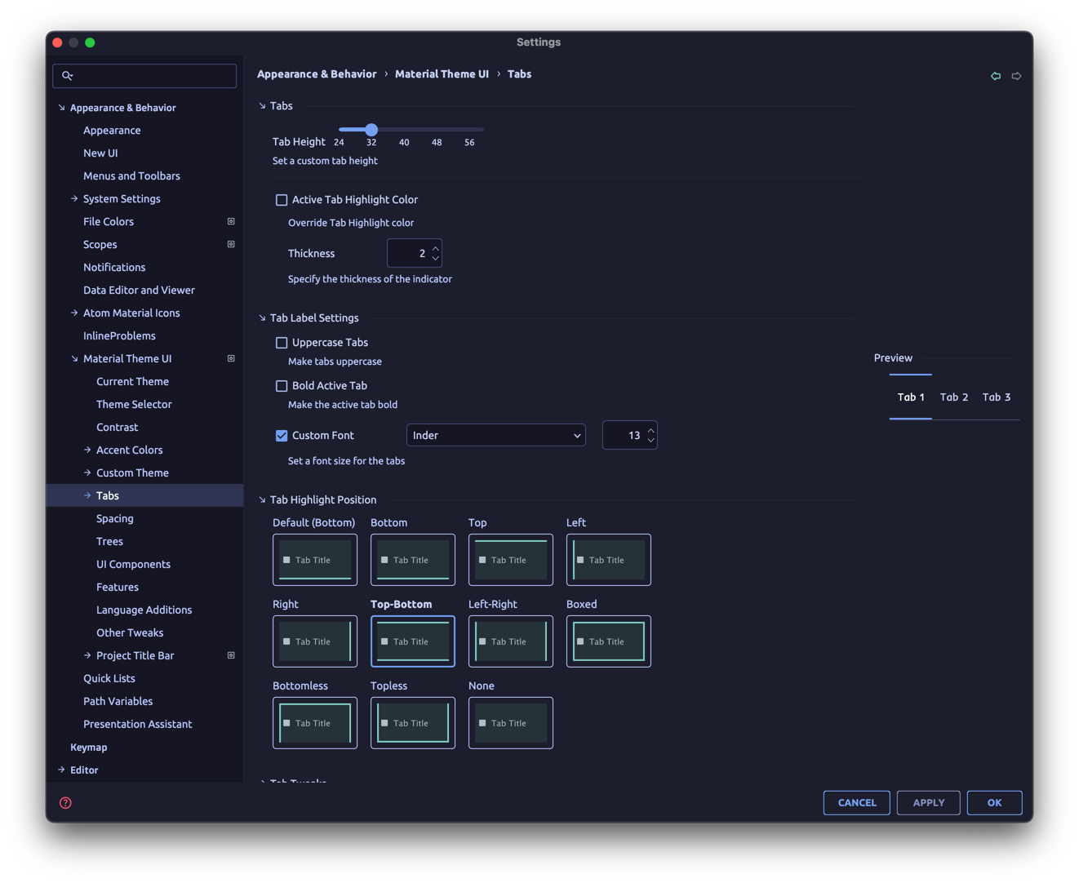Click the up stepper on the Thickness field
Image resolution: width=1079 pixels, height=883 pixels.
[x=436, y=247]
